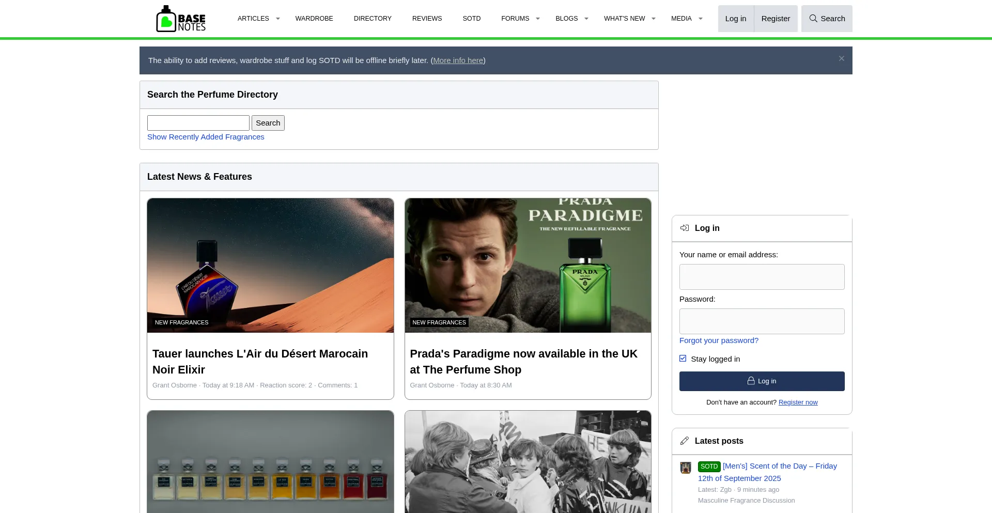The image size is (992, 513).
Task: Click 'Latest: Zgb' in latest posts
Action: click(715, 490)
